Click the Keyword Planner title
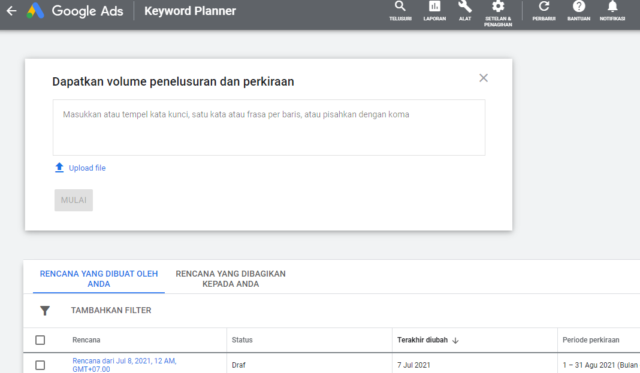Viewport: 640px width, 373px height. click(x=190, y=11)
